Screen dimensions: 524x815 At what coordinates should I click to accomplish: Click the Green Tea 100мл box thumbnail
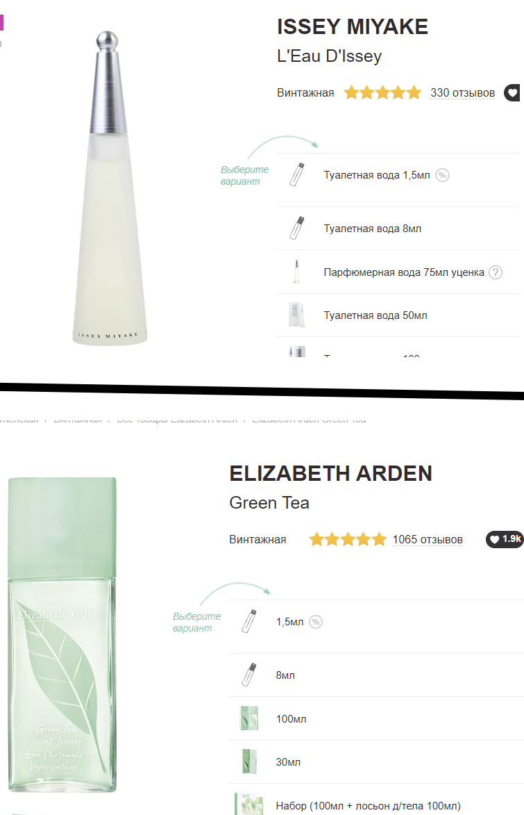coord(249,718)
